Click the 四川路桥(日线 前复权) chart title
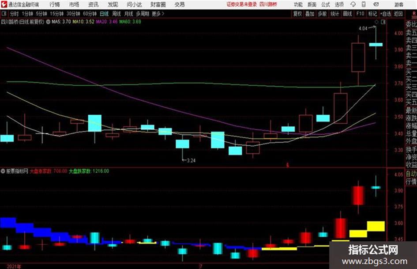 [x=23, y=22]
